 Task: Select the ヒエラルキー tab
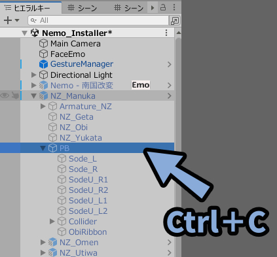coord(31,8)
